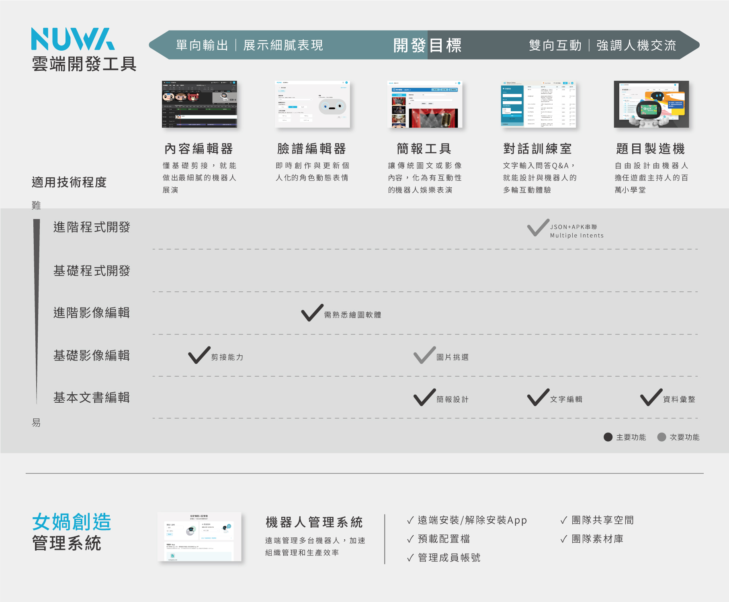The width and height of the screenshot is (729, 602).
Task: Click the dark 主要功能 legend dot
Action: (x=608, y=437)
